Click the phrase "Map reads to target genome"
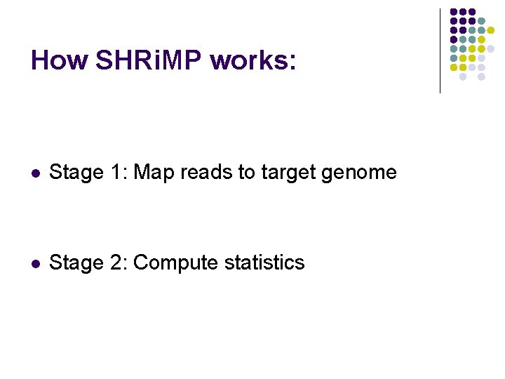 [x=265, y=173]
